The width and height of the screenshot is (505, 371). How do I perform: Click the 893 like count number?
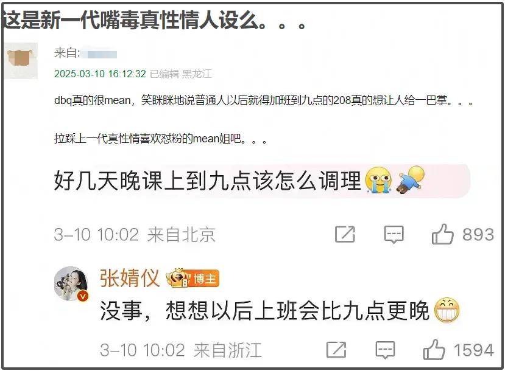click(478, 234)
